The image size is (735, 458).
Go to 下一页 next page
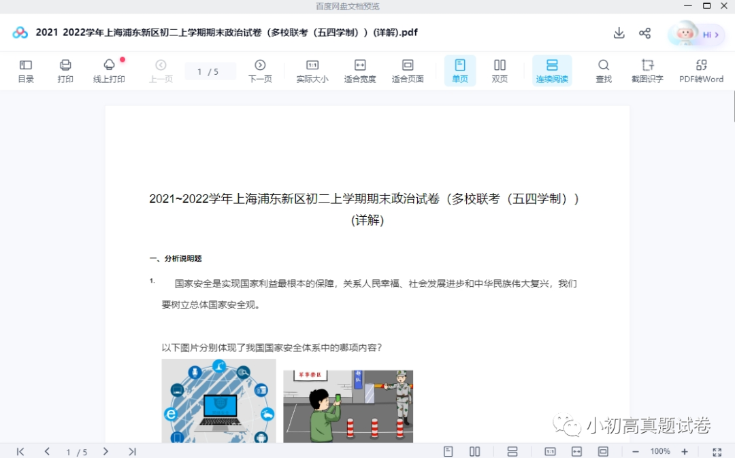pyautogui.click(x=260, y=71)
